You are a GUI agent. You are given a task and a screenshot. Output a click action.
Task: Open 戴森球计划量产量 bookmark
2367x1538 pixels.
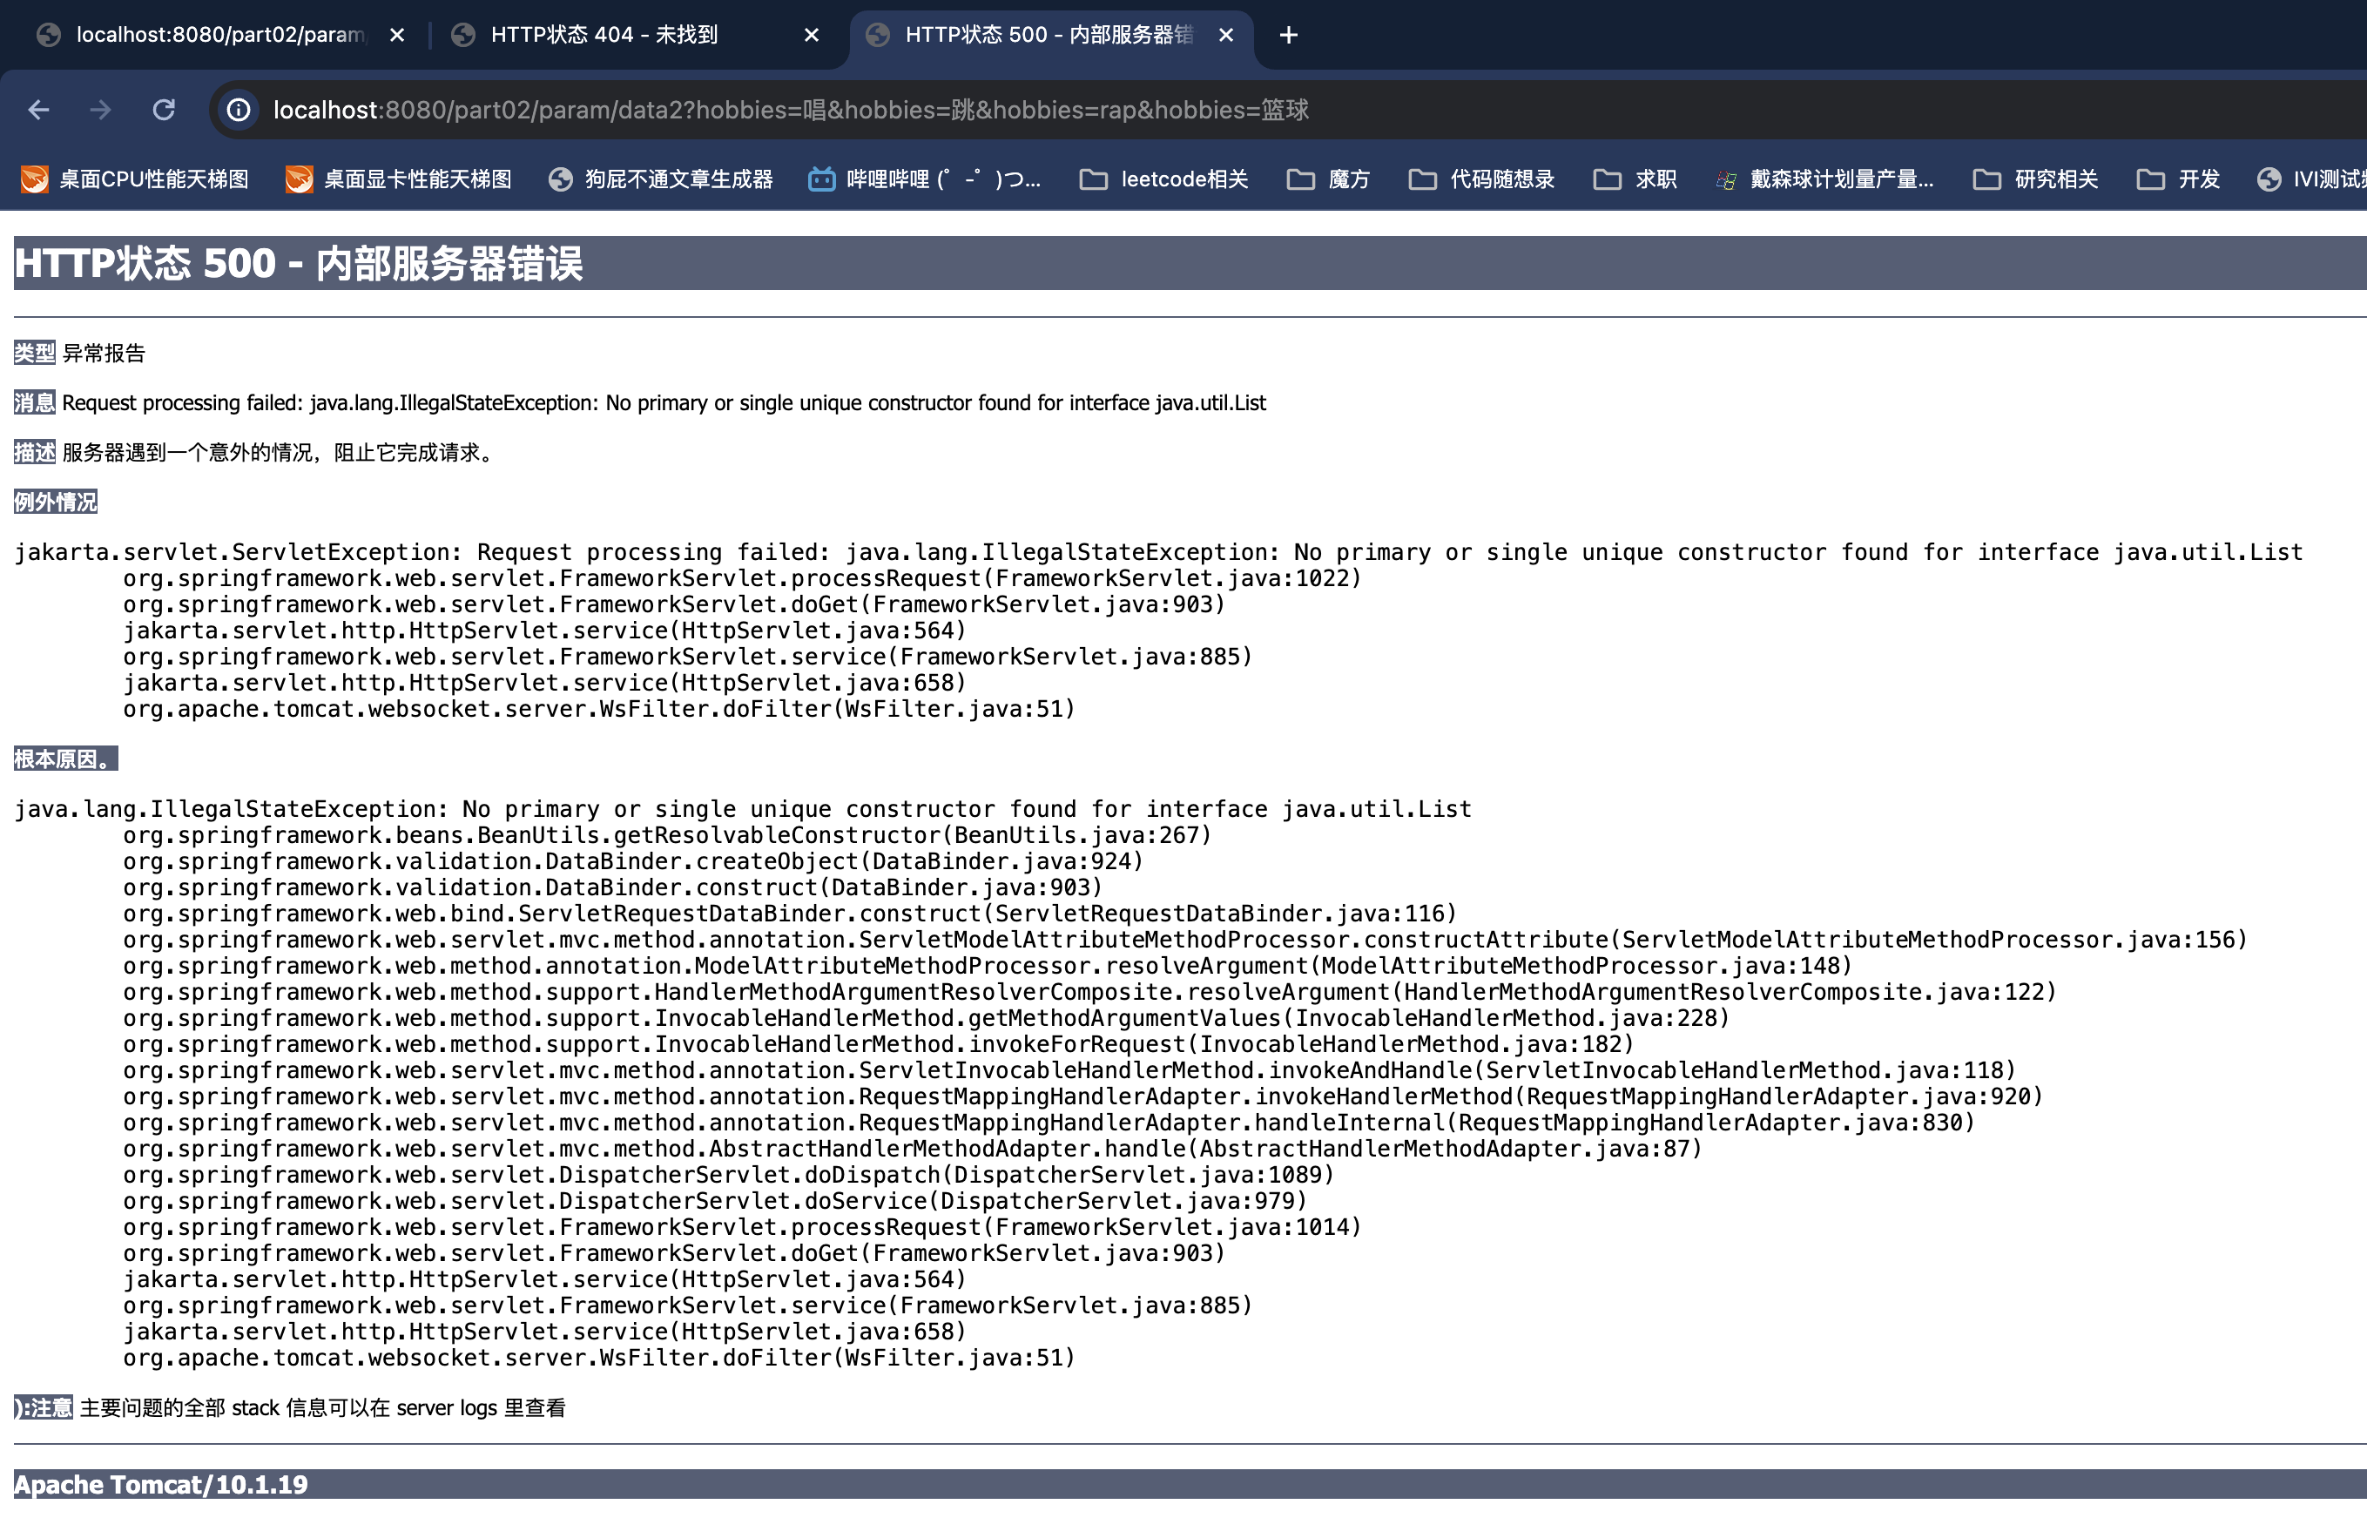coord(1825,179)
